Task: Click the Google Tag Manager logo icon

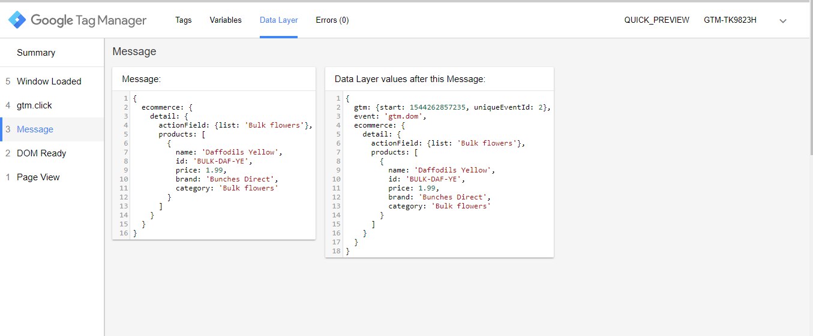Action: click(x=17, y=20)
